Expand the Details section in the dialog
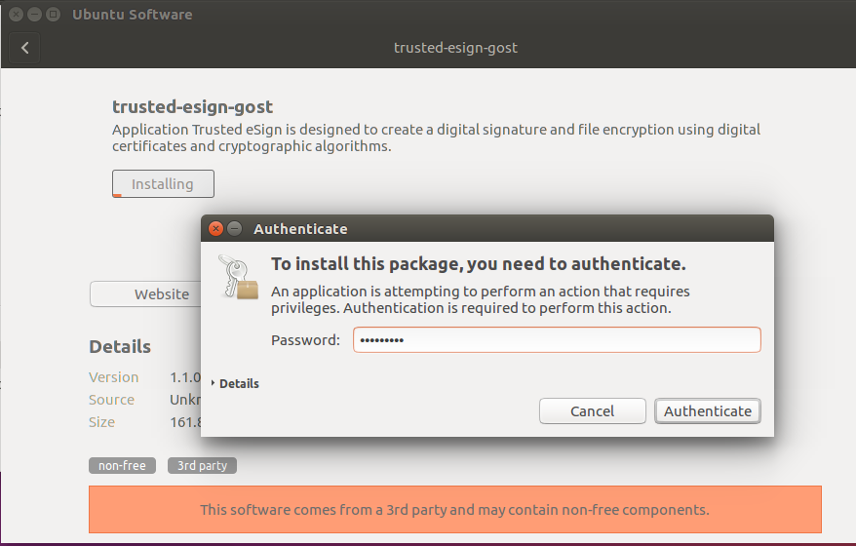Screen dimensions: 856x546 (x=235, y=383)
